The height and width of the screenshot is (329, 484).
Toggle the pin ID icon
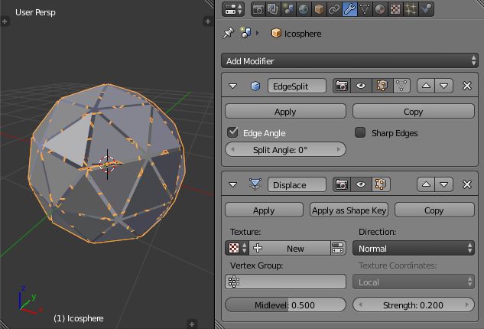pos(229,33)
